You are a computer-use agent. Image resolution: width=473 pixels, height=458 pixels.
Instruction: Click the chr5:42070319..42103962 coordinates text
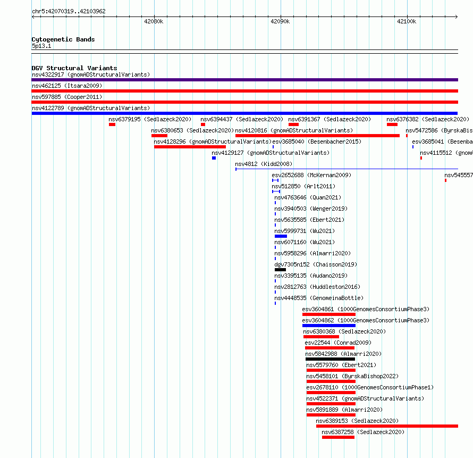pos(69,11)
